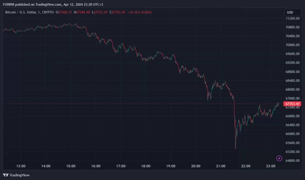Select the 19:00 time axis label
This screenshot has height=180, width=305.
coord(171,166)
